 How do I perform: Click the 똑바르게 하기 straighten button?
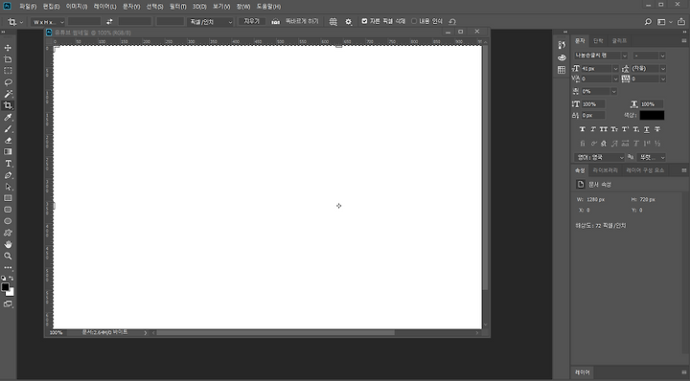tap(295, 21)
